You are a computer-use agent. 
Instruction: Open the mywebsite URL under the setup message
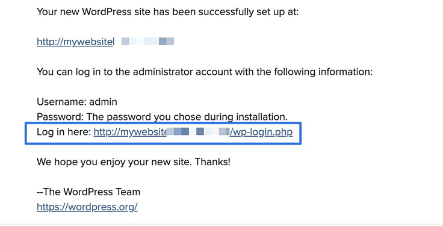(75, 42)
